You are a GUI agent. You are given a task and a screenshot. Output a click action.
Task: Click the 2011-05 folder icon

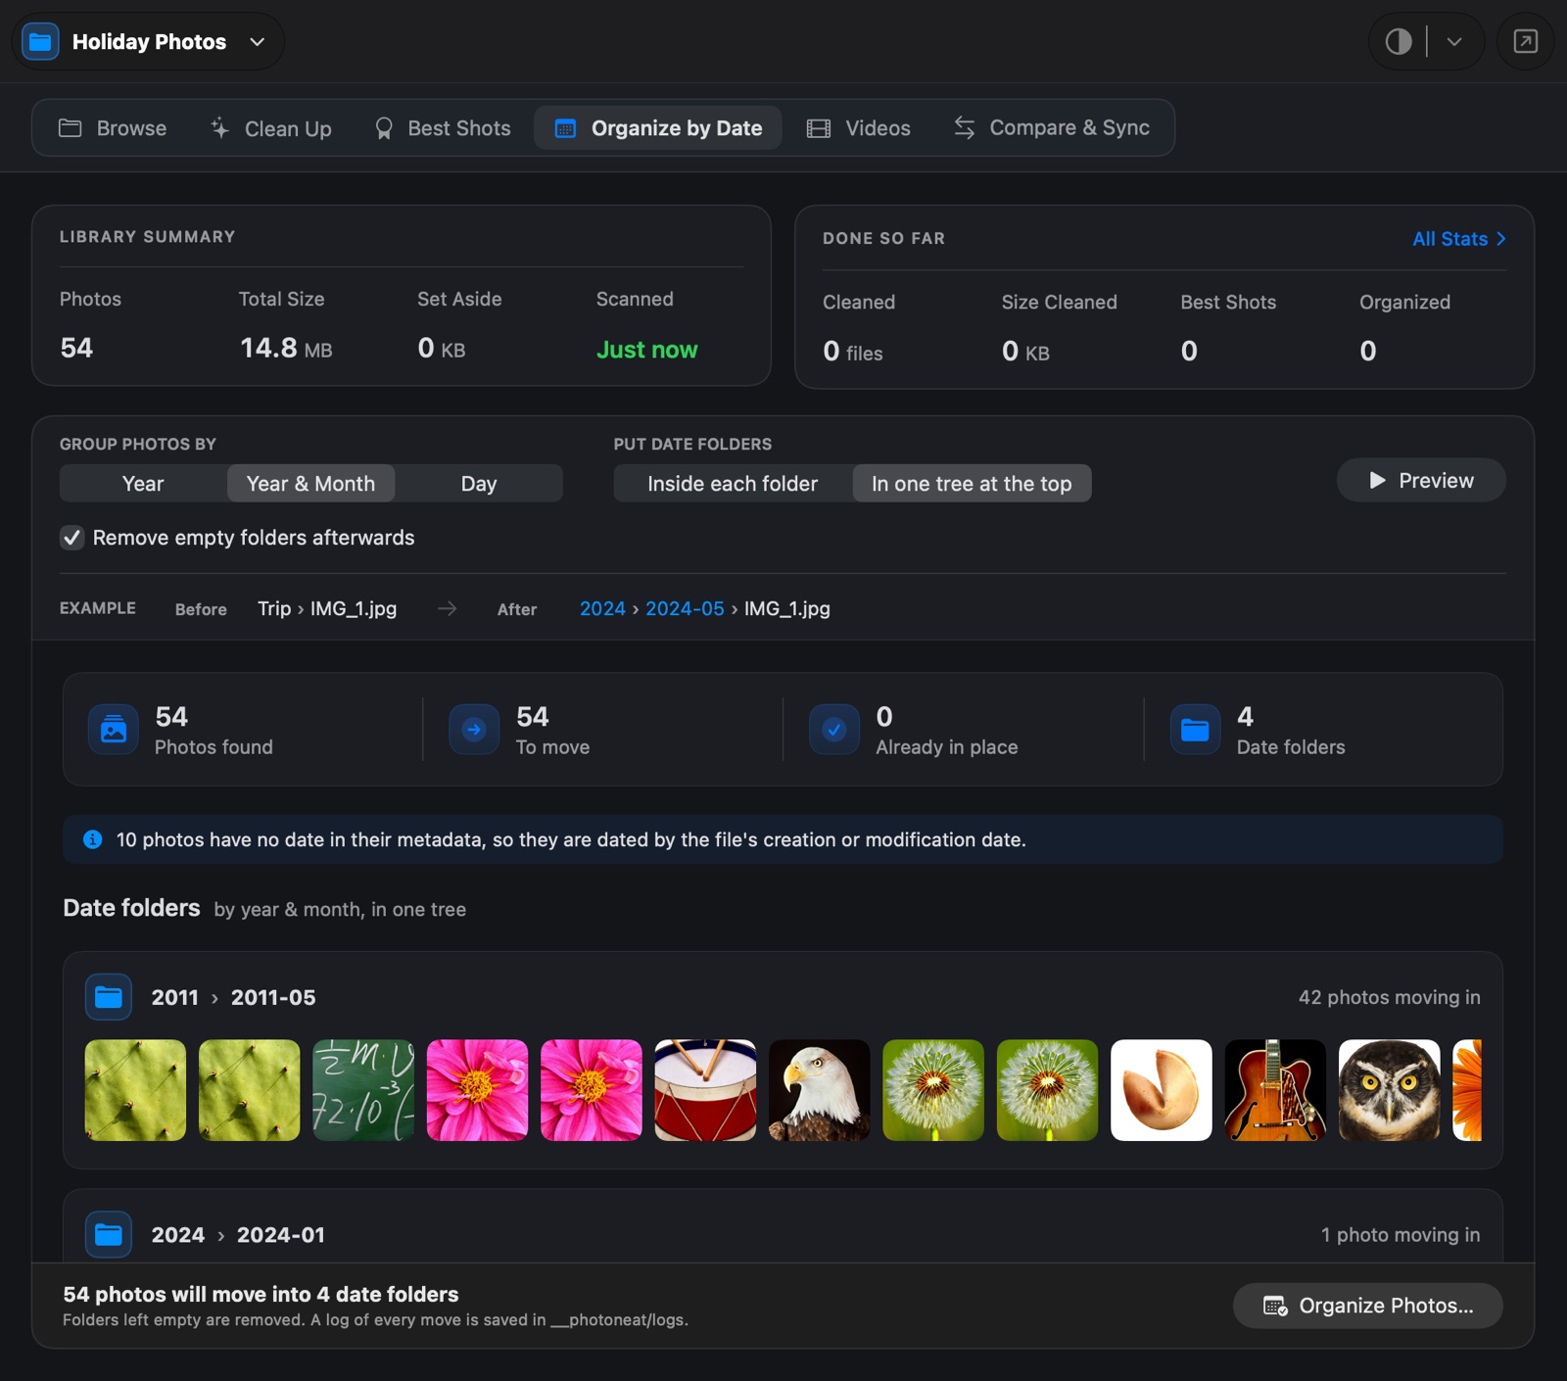click(109, 997)
